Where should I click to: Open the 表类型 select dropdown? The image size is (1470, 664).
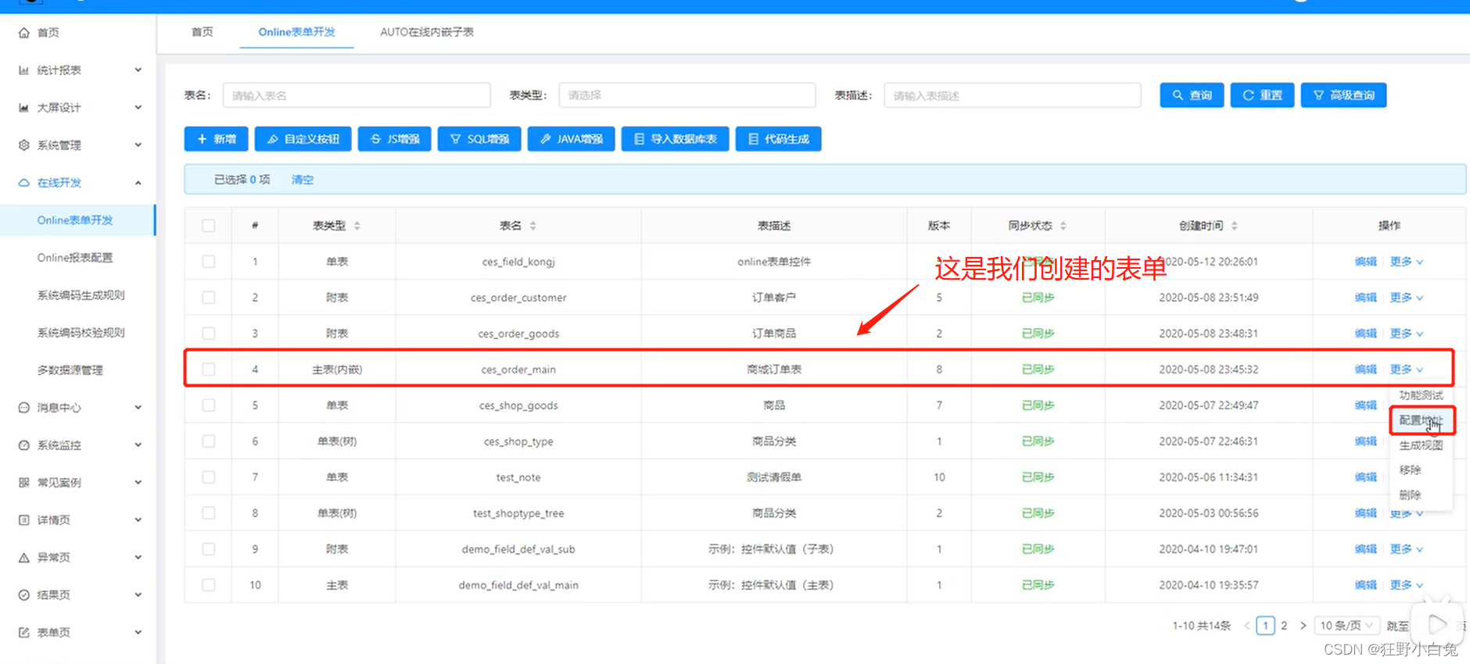(687, 95)
